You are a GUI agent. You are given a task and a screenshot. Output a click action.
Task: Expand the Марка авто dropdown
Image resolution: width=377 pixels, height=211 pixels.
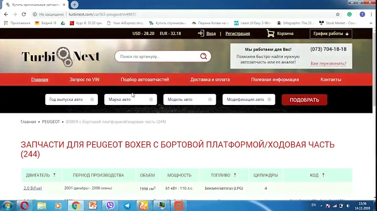[x=130, y=99]
